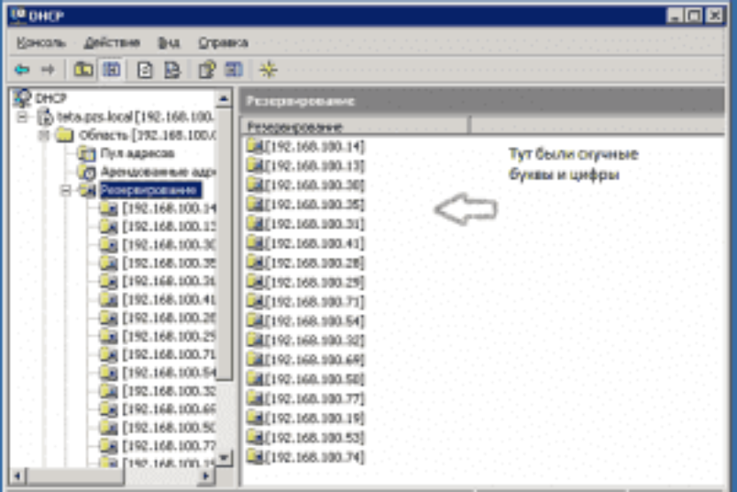
Task: Click the tree pane scroll-down arrow
Action: click(224, 457)
